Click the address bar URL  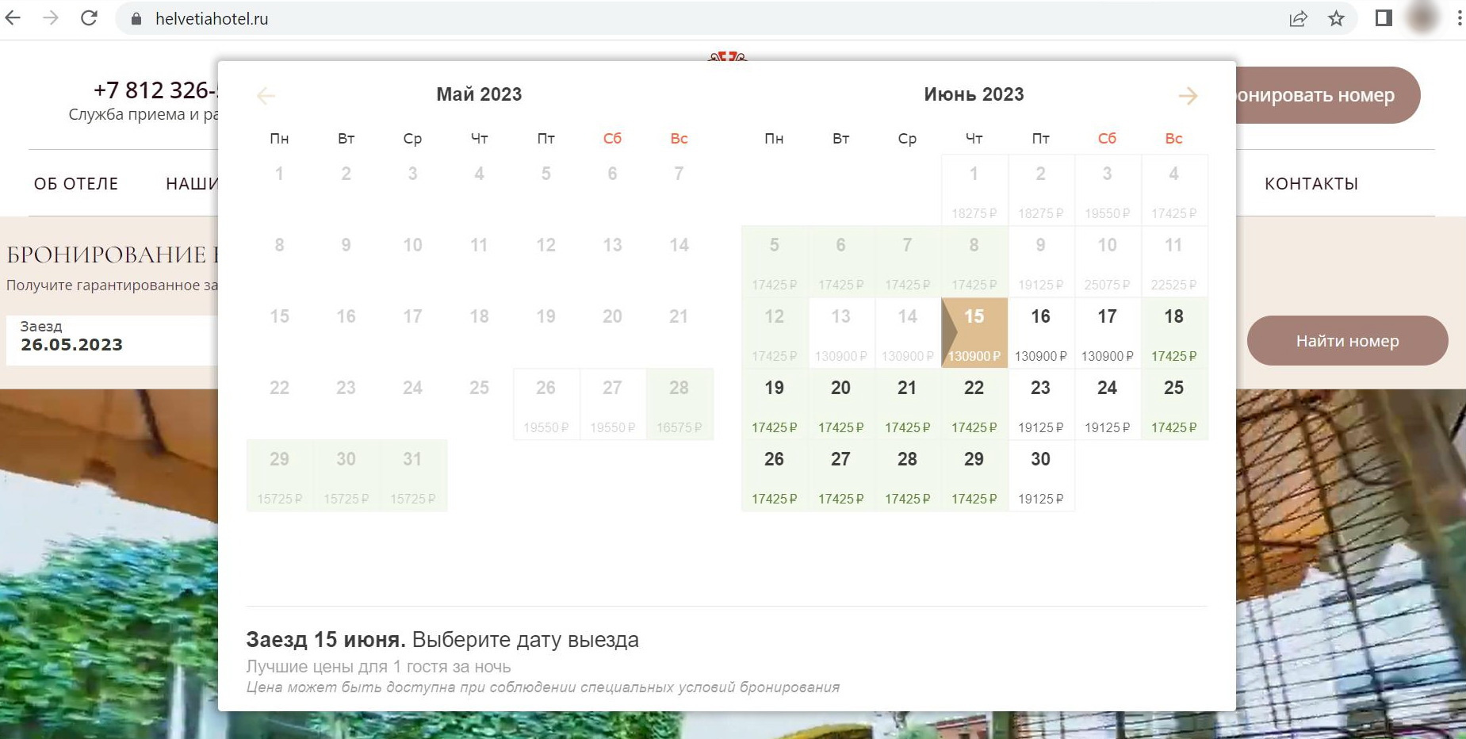[212, 19]
